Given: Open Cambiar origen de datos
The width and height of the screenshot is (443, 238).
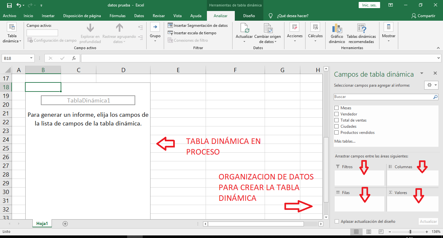Looking at the screenshot, I should (268, 32).
